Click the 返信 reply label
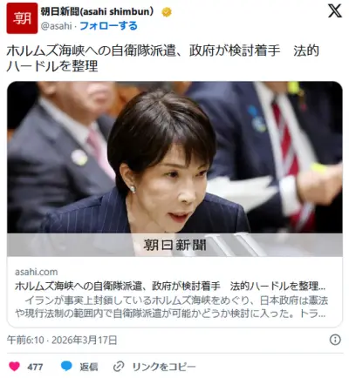Image resolution: width=349 pixels, height=378 pixels. click(x=89, y=367)
